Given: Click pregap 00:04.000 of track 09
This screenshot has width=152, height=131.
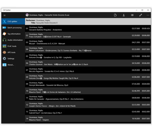Looking at the screenshot, I should click(x=146, y=84).
